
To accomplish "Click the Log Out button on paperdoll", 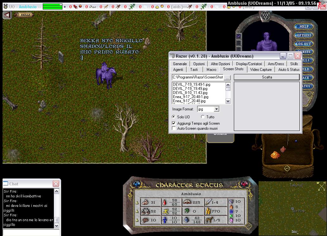I will pos(304,44).
